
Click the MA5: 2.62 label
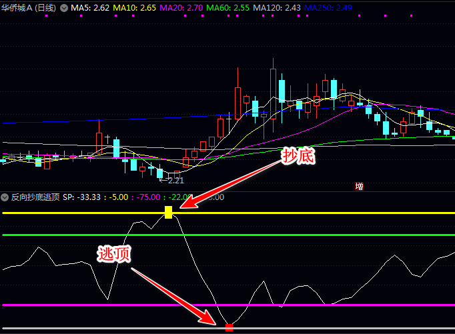pyautogui.click(x=90, y=8)
